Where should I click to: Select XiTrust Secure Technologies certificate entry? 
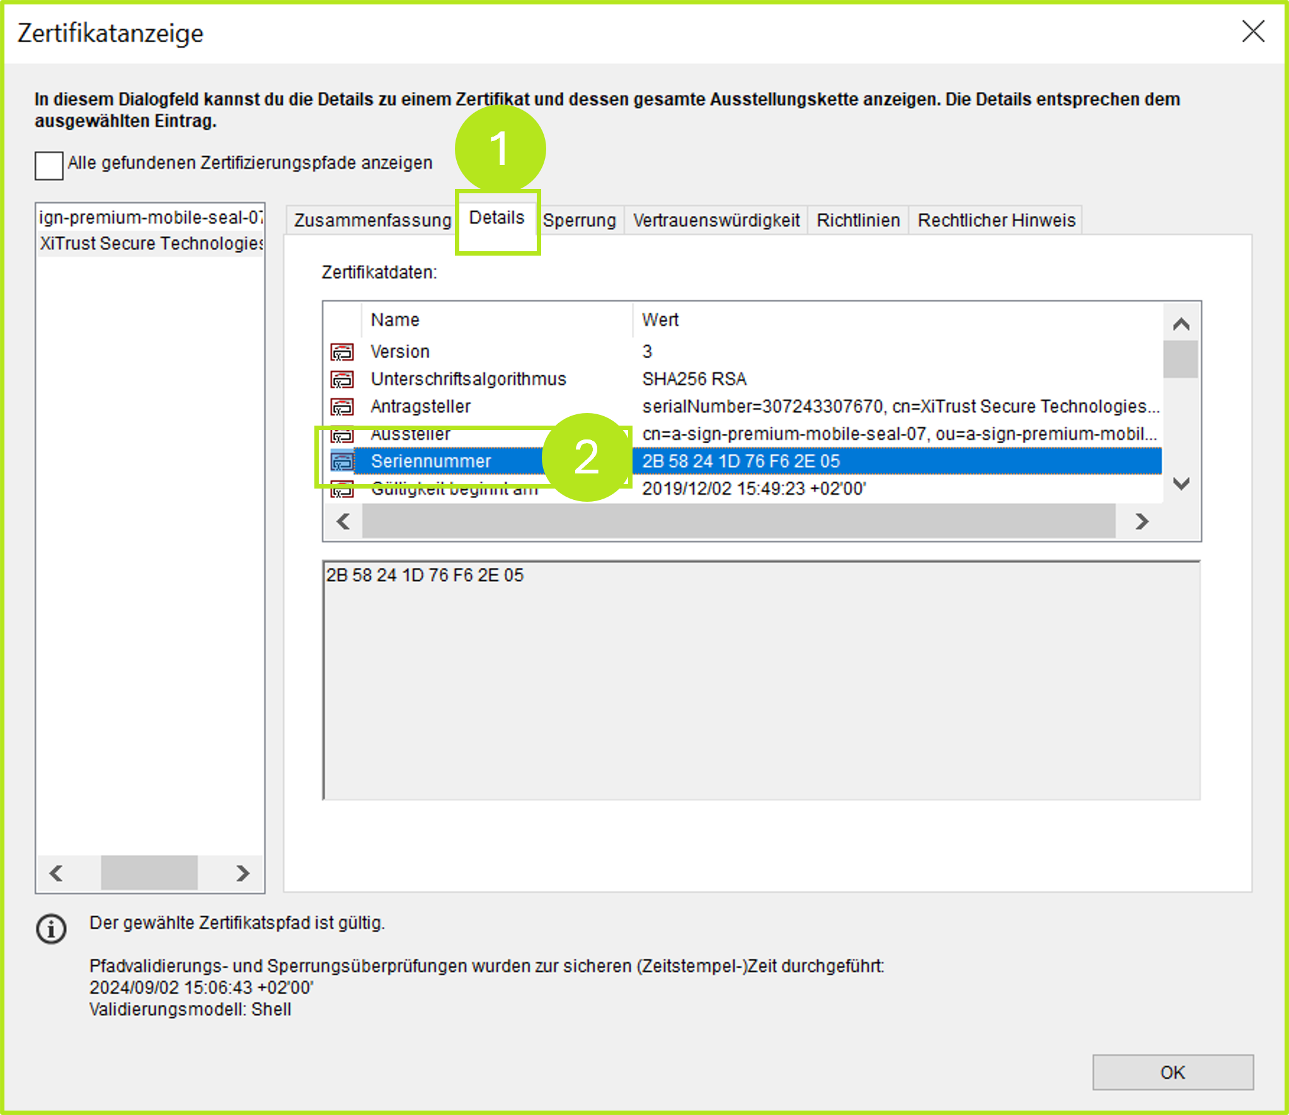(x=150, y=243)
